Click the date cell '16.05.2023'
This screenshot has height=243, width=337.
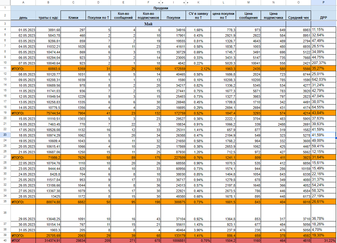23,124
